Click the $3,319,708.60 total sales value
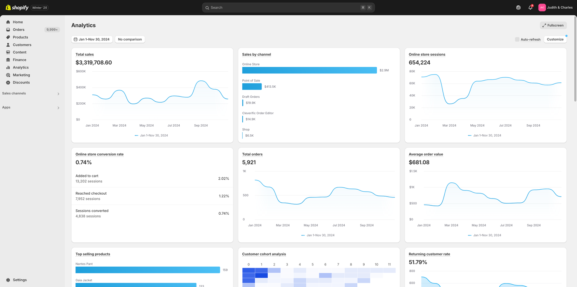Viewport: 577px width, 287px height. pyautogui.click(x=93, y=63)
